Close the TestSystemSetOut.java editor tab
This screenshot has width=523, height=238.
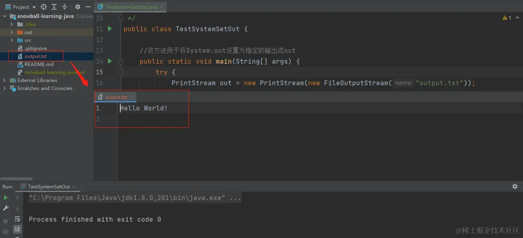point(161,7)
